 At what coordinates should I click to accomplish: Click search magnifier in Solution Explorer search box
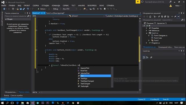pyautogui.click(x=182, y=20)
